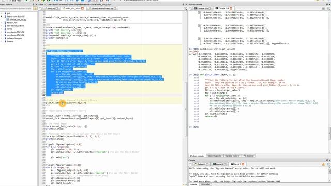This screenshot has height=186, width=331.
Task: Undock the Project explorer pane
Action: 33,4
